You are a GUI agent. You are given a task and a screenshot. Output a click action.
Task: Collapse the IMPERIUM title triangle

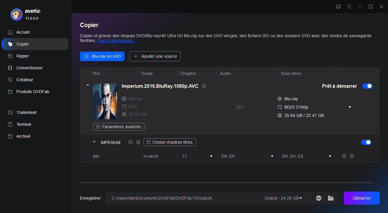[95, 142]
